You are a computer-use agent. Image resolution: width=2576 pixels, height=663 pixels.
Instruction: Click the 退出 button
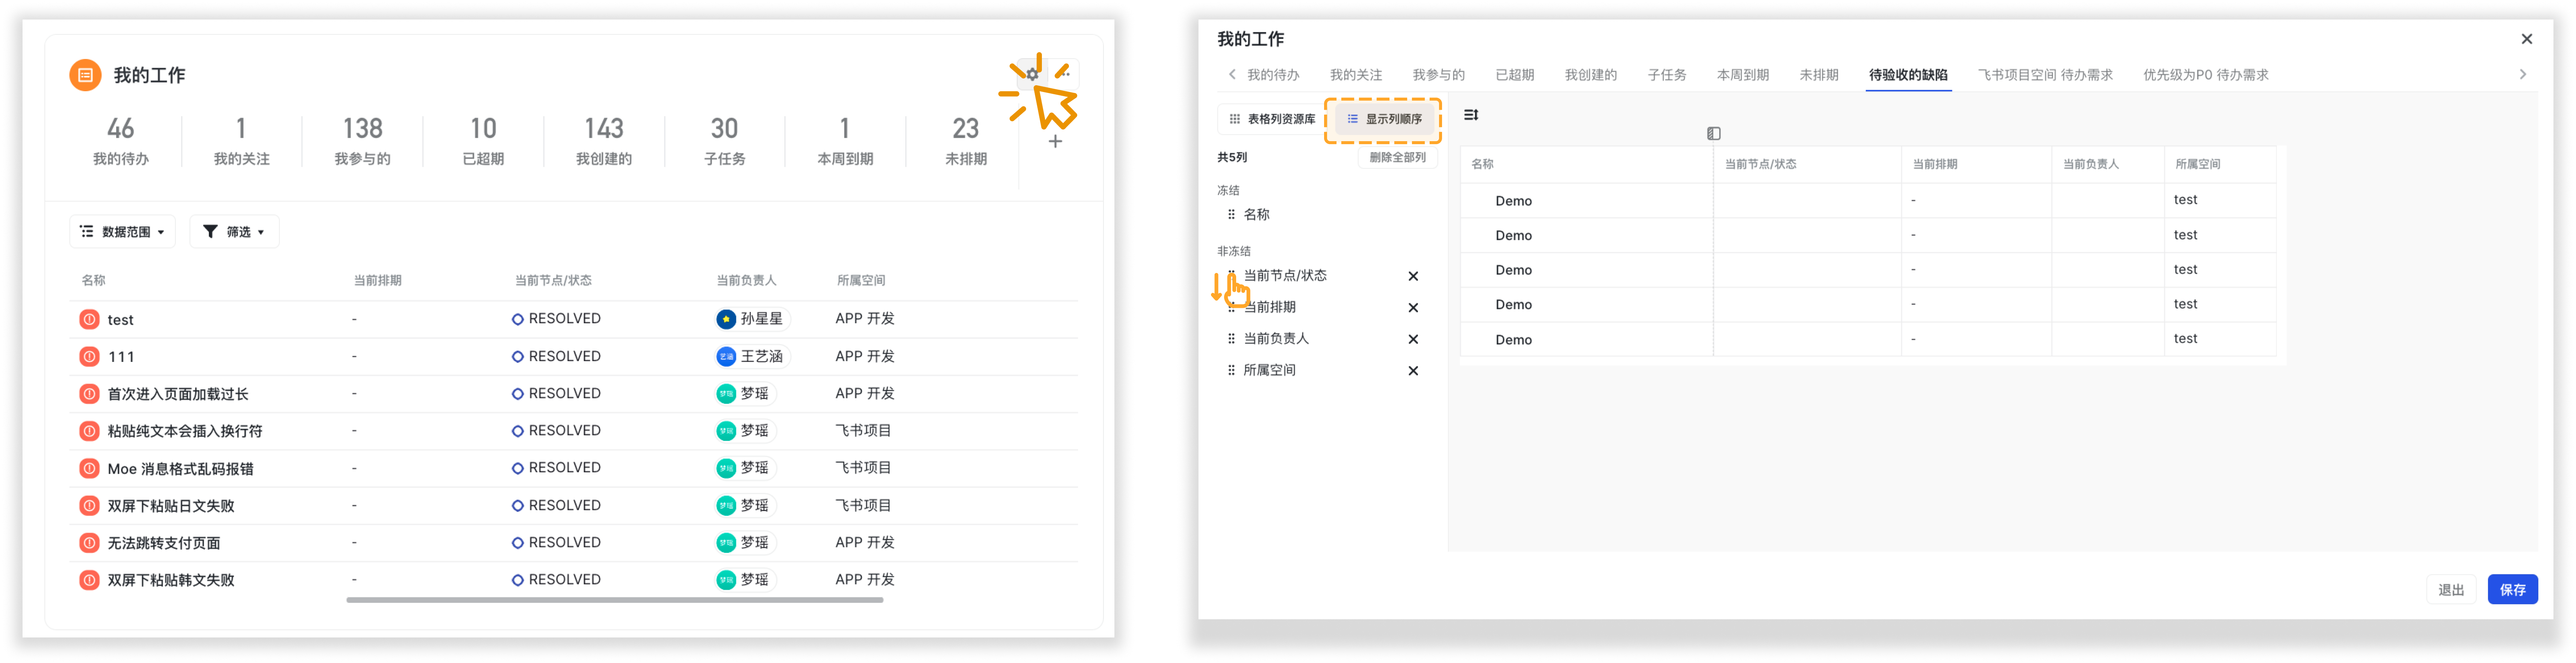(2451, 590)
